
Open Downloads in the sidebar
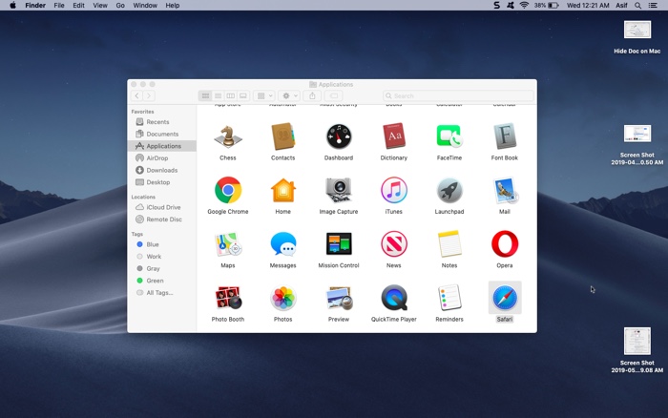162,170
